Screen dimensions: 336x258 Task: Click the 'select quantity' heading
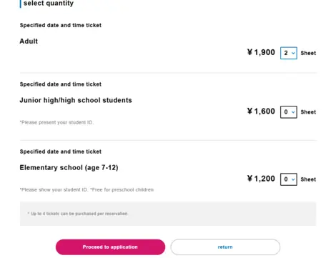49,3
